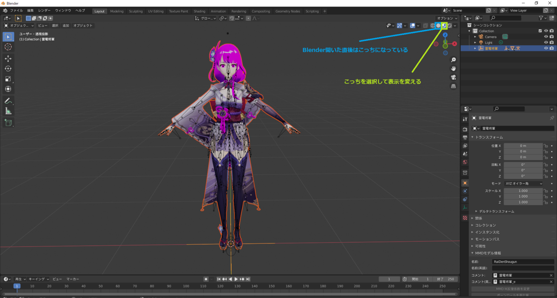Toggle X-ray view in viewport header
Image resolution: width=557 pixels, height=298 pixels.
(x=425, y=26)
